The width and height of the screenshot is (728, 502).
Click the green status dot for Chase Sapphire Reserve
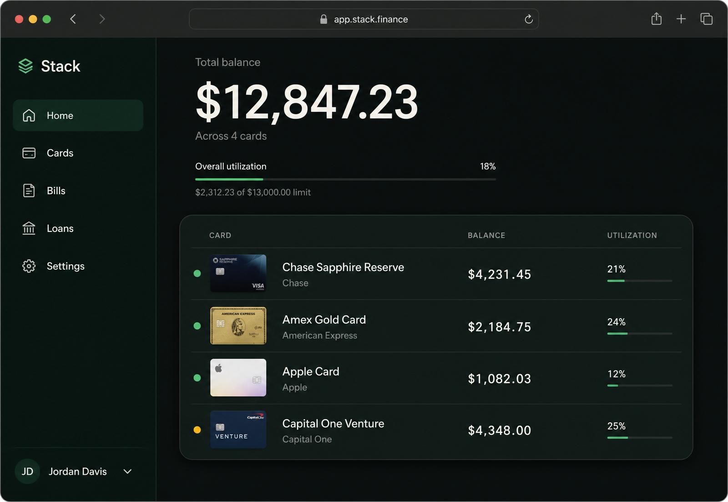pos(197,273)
